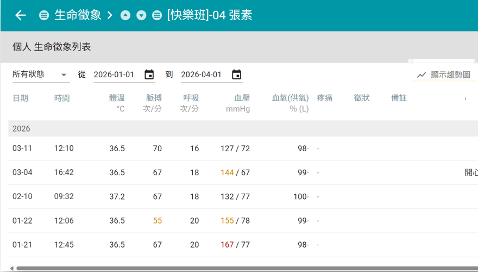Click blood oxygen 98- in the 03-11 row
478x272 pixels.
pos(303,149)
